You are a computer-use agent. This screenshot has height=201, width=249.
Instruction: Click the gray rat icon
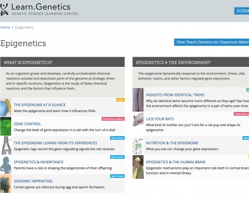[x=138, y=119]
